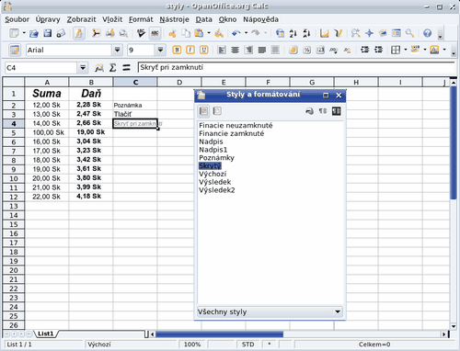Toggle Styles and Formatting toolbar button
Viewport: 460px width, 351px height.
click(15, 50)
